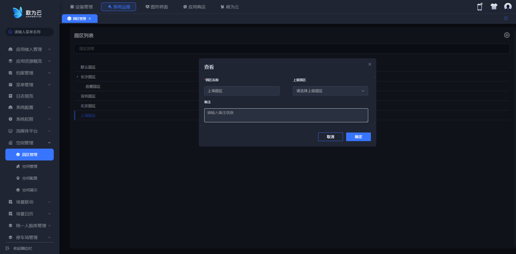
Task: Focus the 备注 textarea
Action: click(286, 115)
